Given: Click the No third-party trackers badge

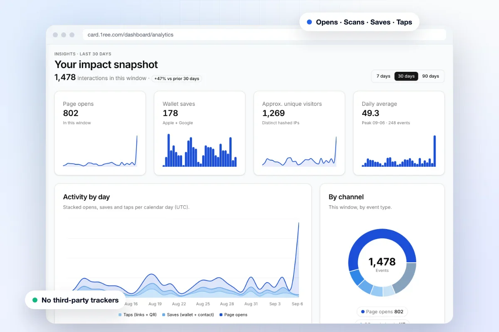Looking at the screenshot, I should point(75,300).
